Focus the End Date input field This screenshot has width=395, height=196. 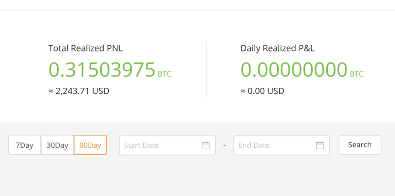pos(281,145)
